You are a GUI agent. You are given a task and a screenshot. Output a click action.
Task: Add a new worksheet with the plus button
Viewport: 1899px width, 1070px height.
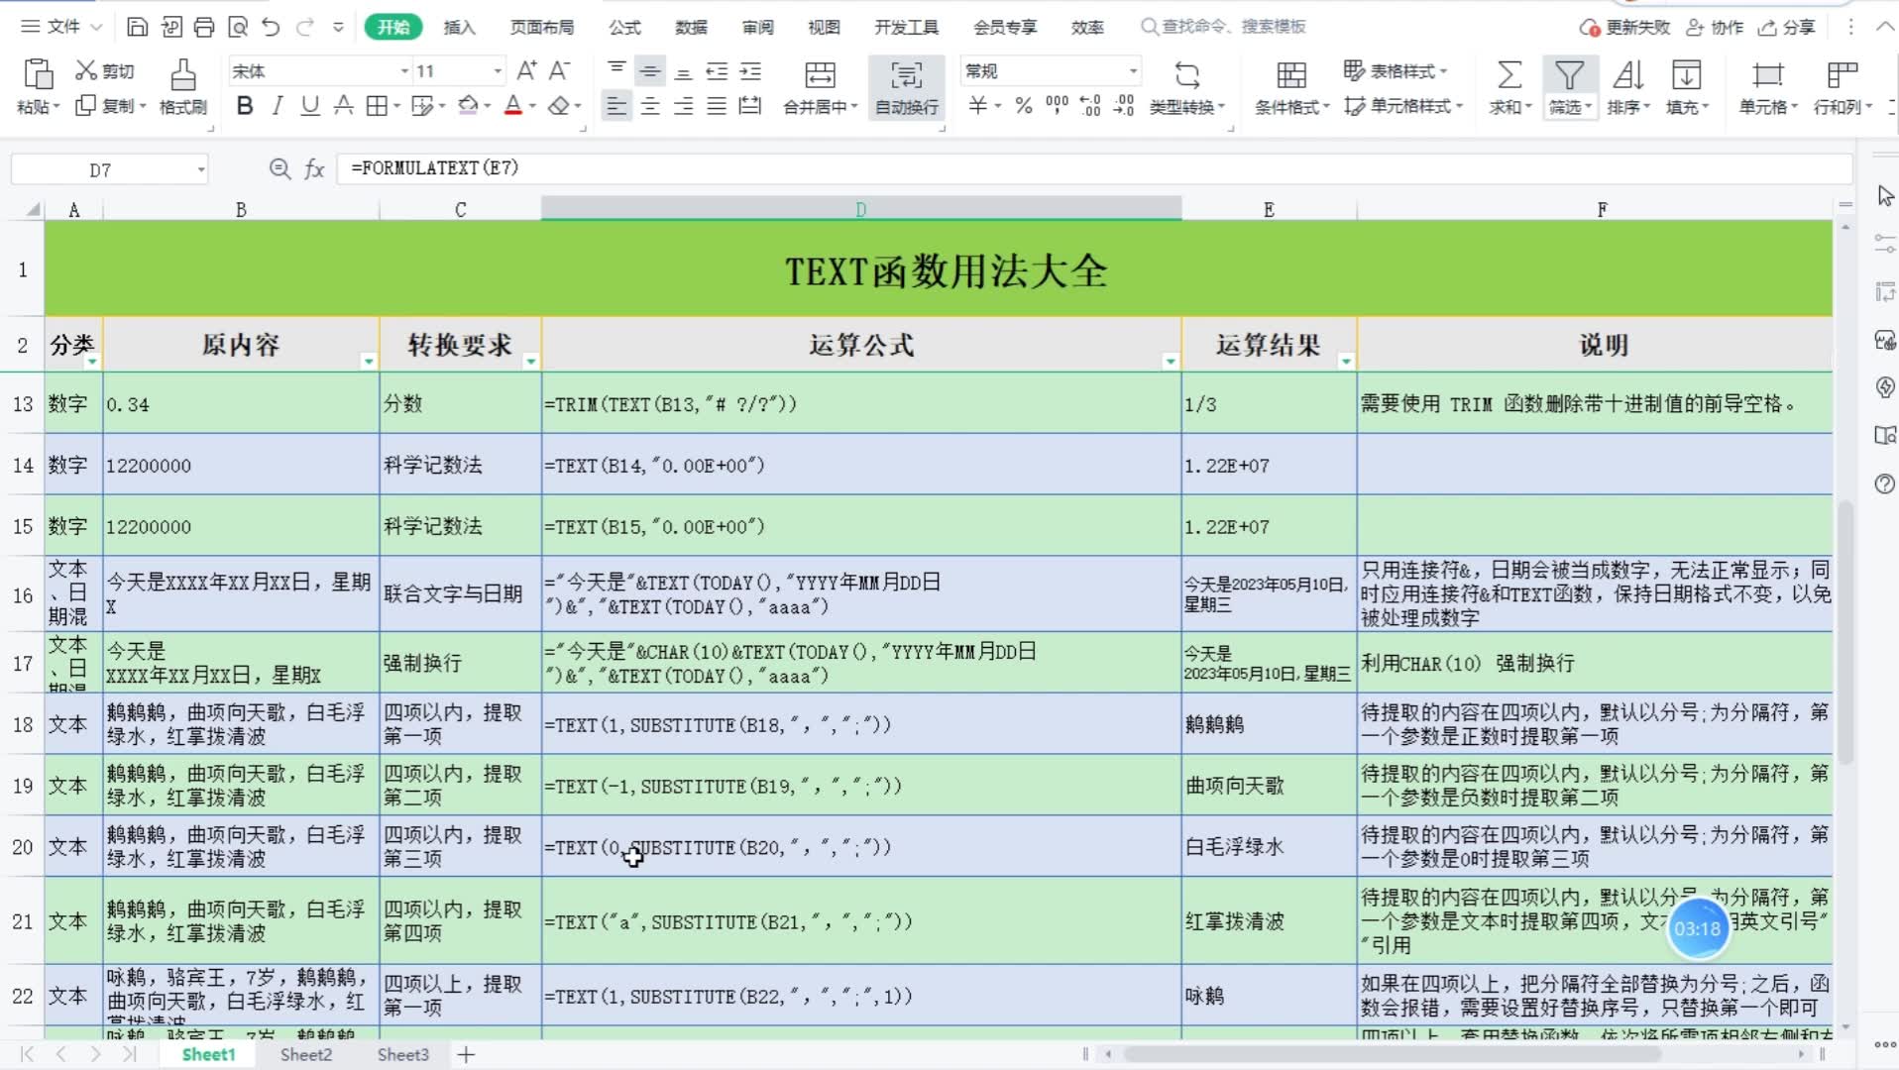[466, 1054]
